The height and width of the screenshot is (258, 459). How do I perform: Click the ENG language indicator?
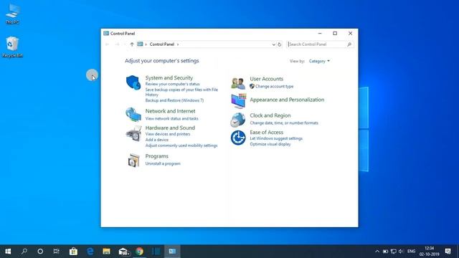pos(411,252)
